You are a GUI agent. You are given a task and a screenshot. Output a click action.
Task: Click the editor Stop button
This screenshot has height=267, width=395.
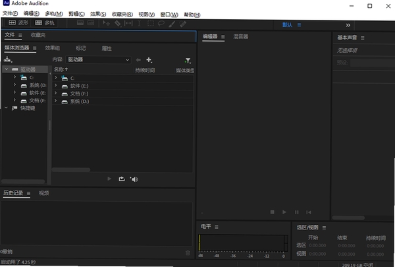(273, 212)
